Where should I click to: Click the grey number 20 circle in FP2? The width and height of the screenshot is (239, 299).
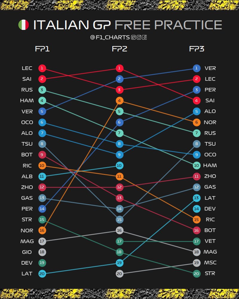click(x=119, y=273)
